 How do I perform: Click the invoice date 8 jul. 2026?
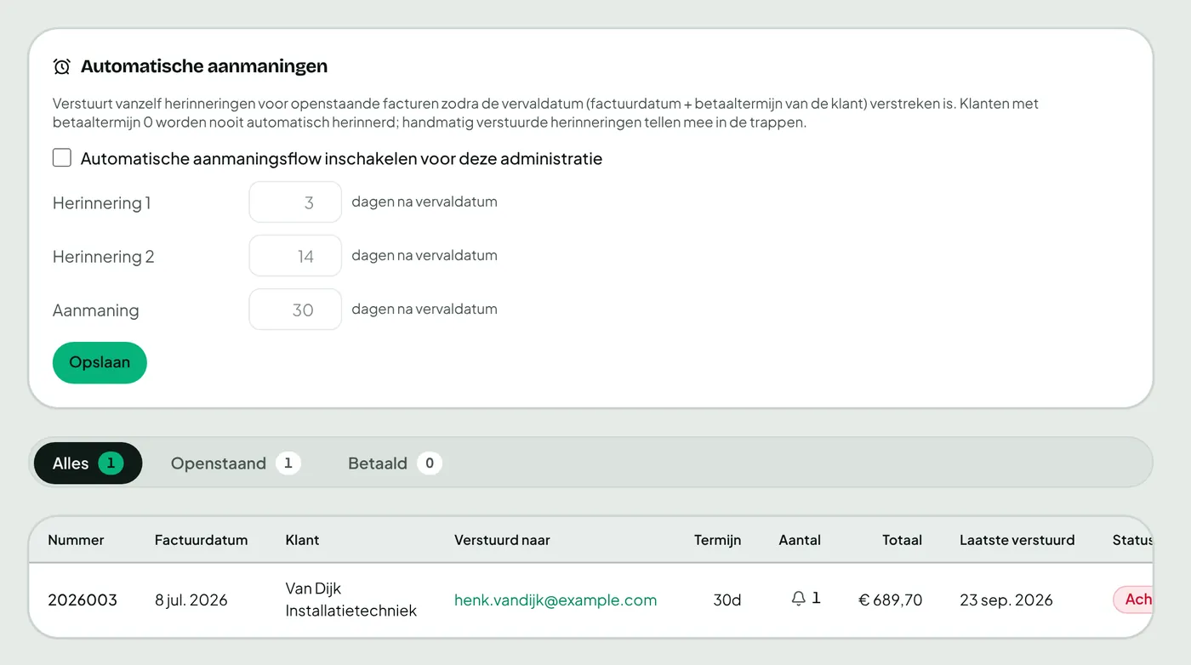click(x=191, y=600)
